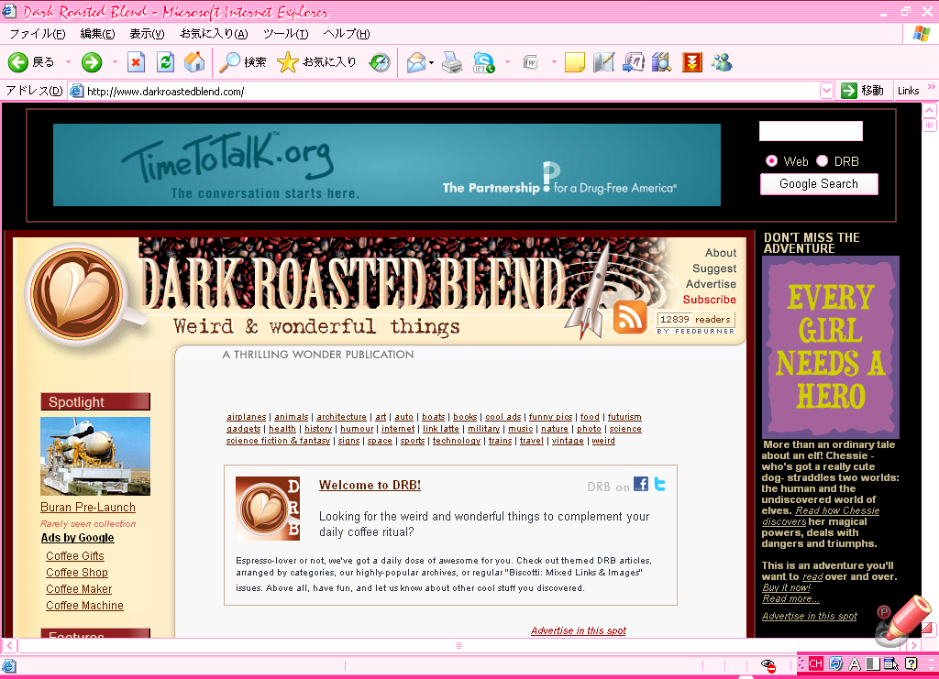The width and height of the screenshot is (939, 679).
Task: Open the browsing History clock icon
Action: (x=380, y=62)
